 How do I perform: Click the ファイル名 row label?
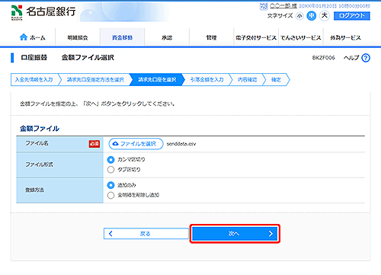(37, 143)
